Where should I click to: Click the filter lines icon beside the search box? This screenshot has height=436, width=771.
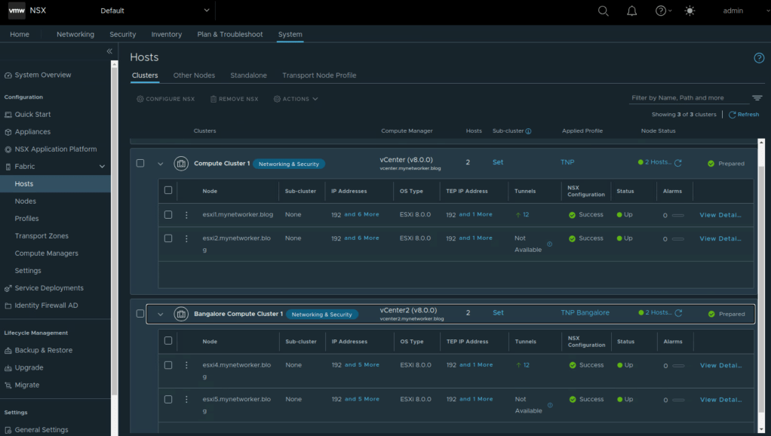tap(757, 98)
